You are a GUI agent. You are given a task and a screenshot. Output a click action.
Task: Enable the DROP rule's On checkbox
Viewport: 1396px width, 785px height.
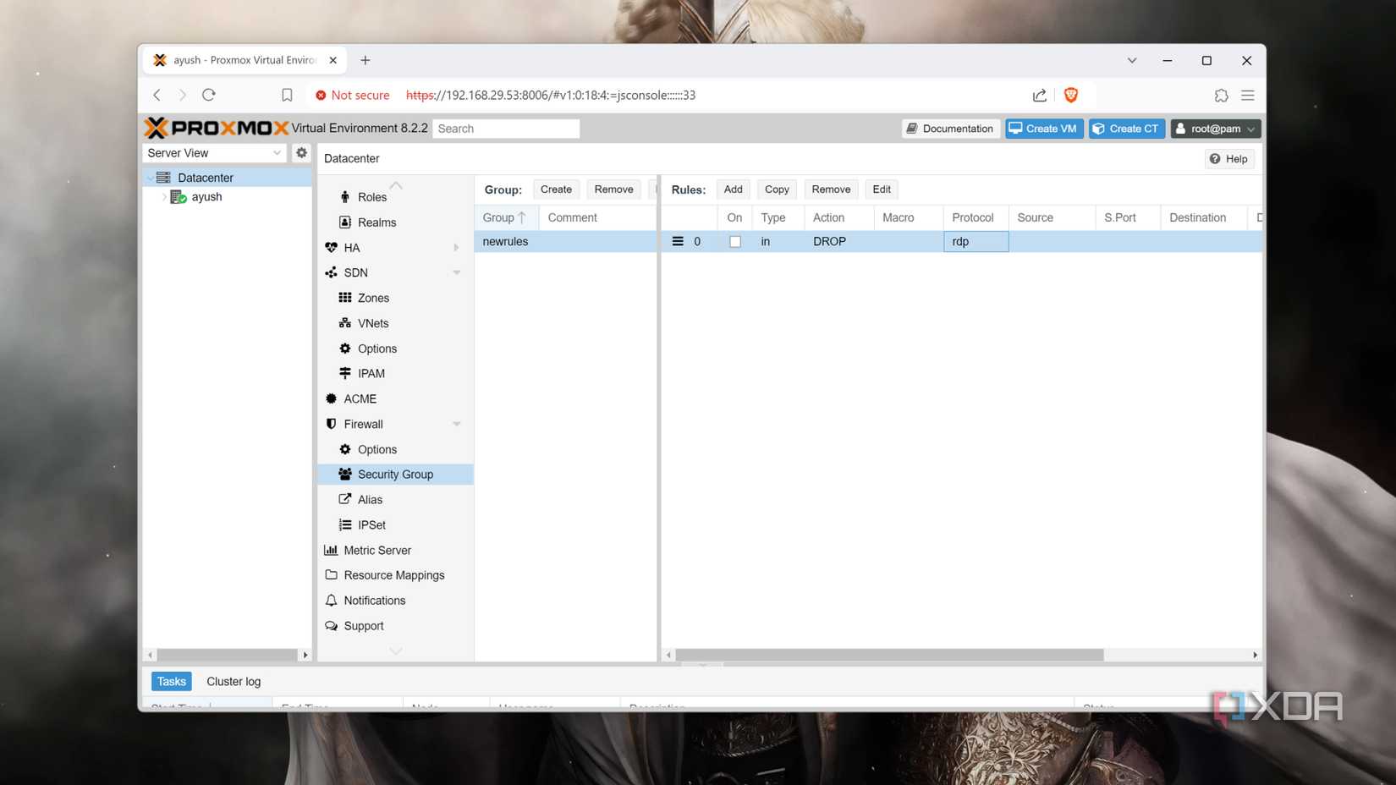coord(734,242)
